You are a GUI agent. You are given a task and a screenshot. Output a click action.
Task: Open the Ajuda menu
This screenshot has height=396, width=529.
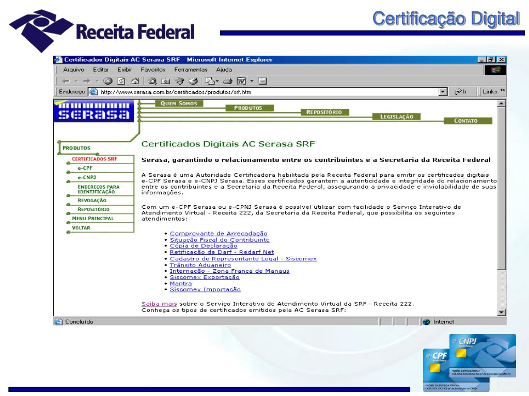tap(224, 70)
